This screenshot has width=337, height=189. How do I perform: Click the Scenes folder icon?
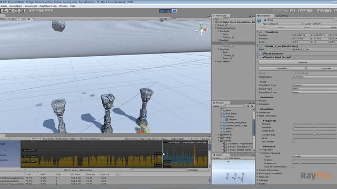coord(221,141)
